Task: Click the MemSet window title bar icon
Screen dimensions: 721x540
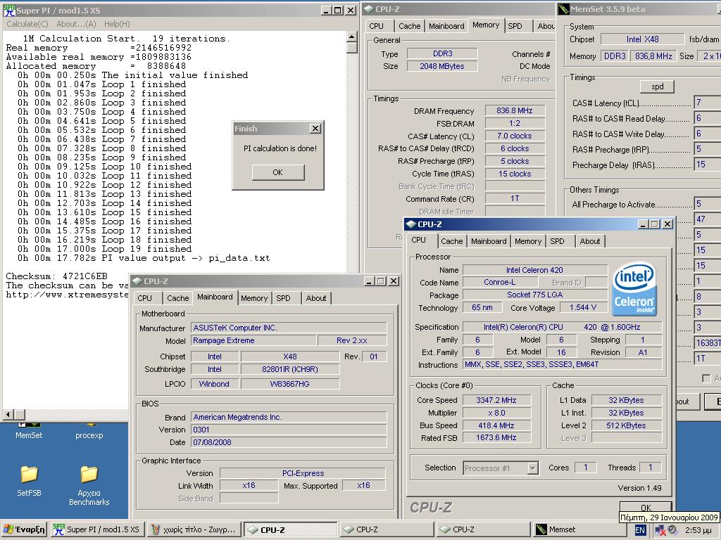Action: pos(563,9)
